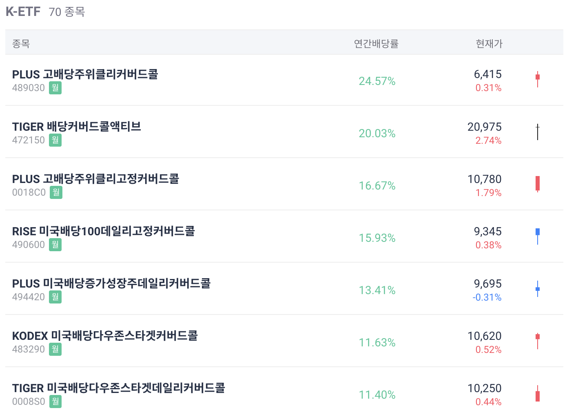Click the 월 badge next to code 490600
The width and height of the screenshot is (567, 415).
pos(55,245)
